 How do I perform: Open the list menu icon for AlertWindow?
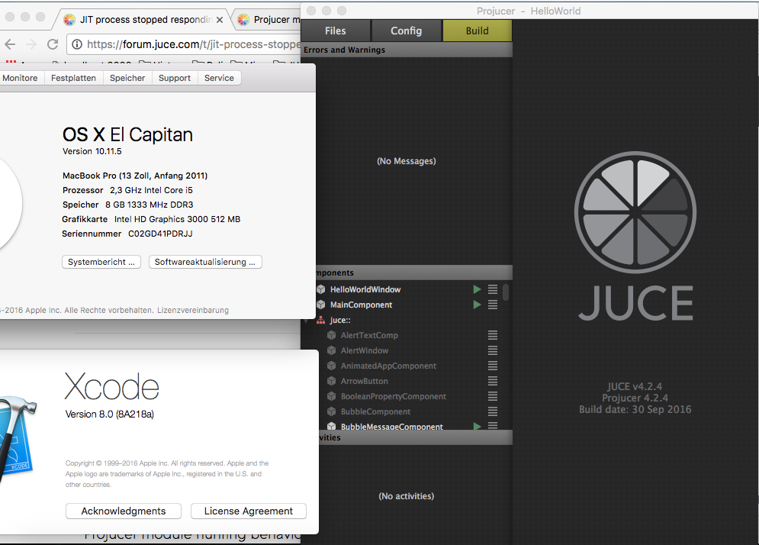tap(493, 350)
